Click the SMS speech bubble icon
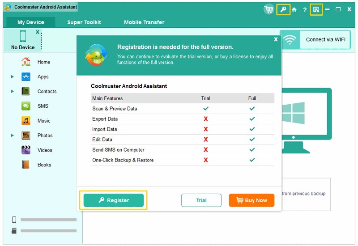 (26, 106)
